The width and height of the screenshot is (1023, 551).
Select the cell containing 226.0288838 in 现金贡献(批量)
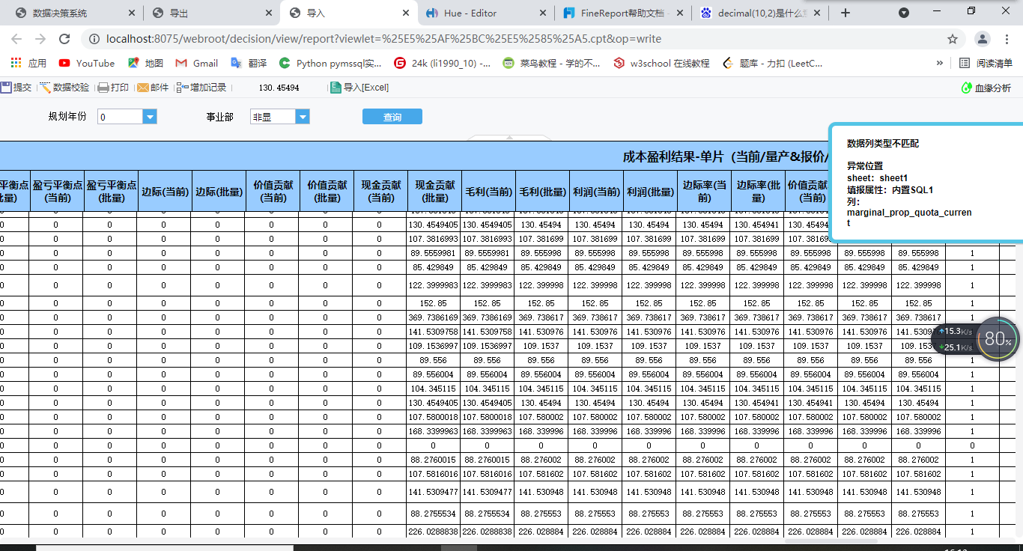(x=434, y=532)
